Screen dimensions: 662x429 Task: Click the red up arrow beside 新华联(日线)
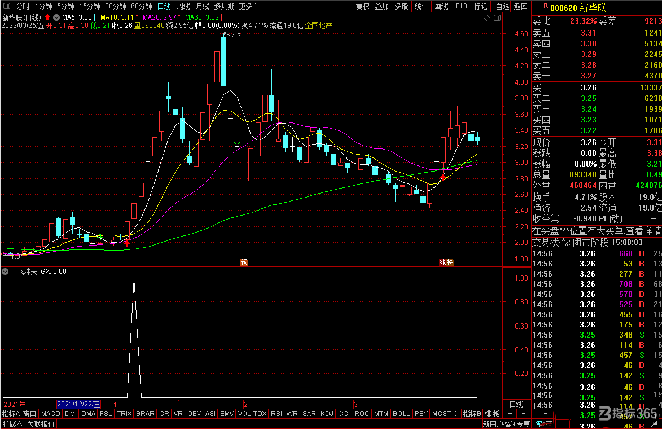47,17
